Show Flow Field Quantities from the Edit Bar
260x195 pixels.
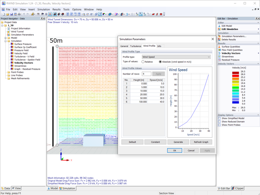(232, 50)
